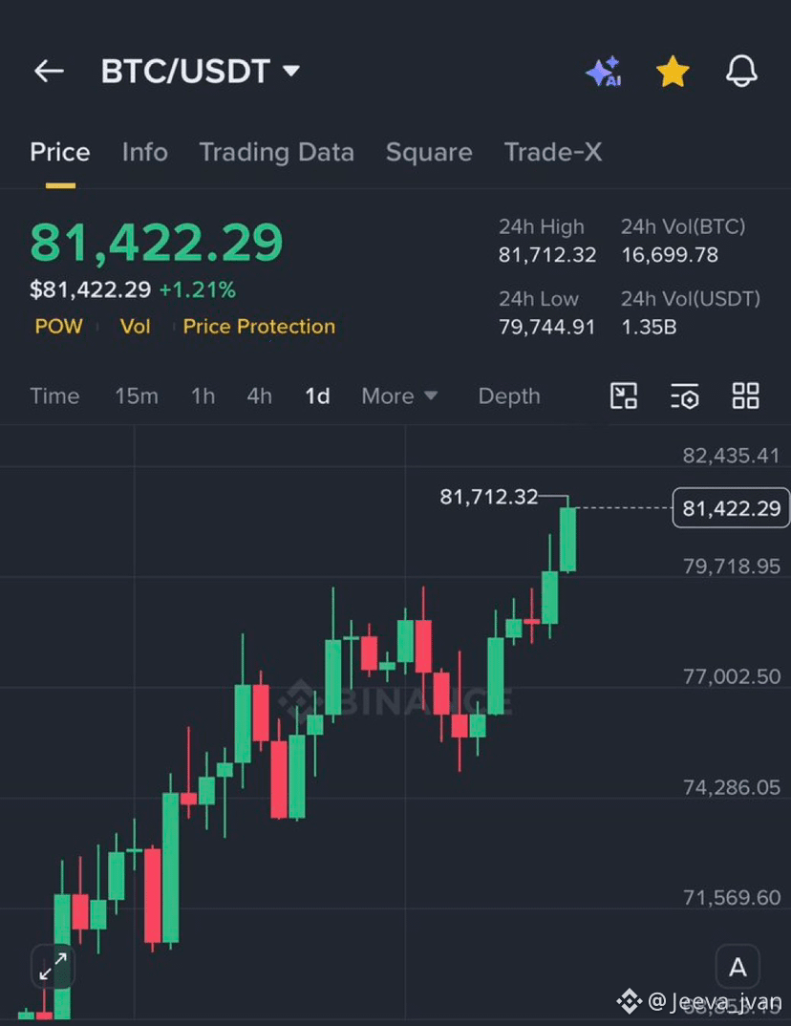
Task: Switch to the Info tab
Action: click(x=144, y=152)
